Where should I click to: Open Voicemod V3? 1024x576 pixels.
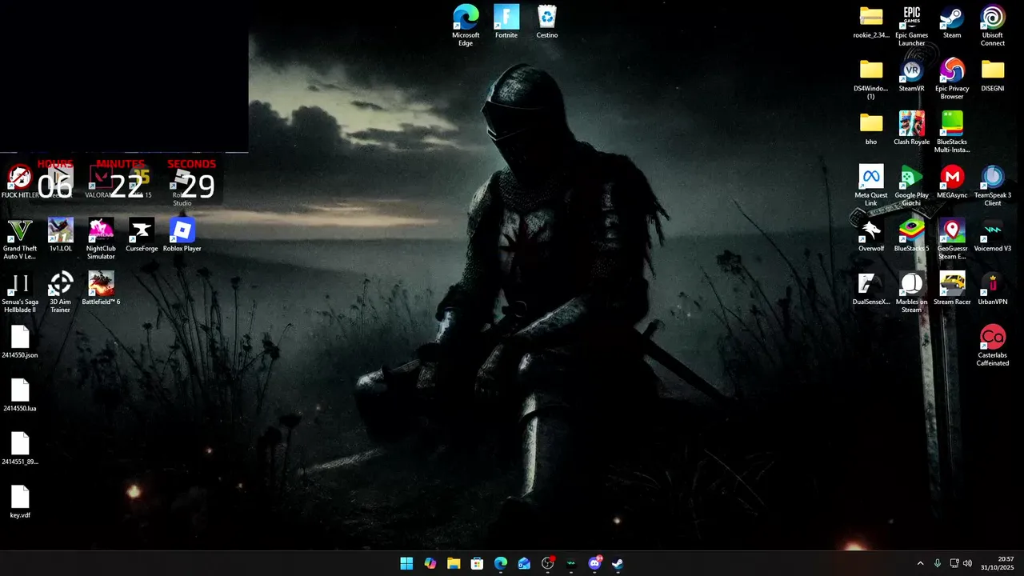[x=993, y=236]
